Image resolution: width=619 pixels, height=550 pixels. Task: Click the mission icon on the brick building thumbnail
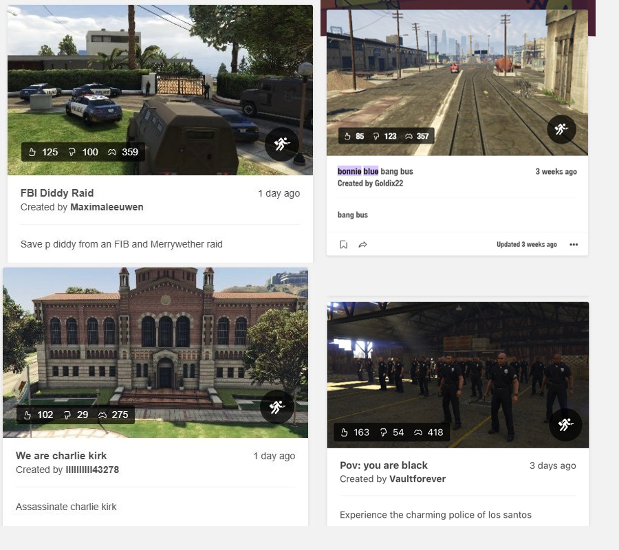pos(277,407)
